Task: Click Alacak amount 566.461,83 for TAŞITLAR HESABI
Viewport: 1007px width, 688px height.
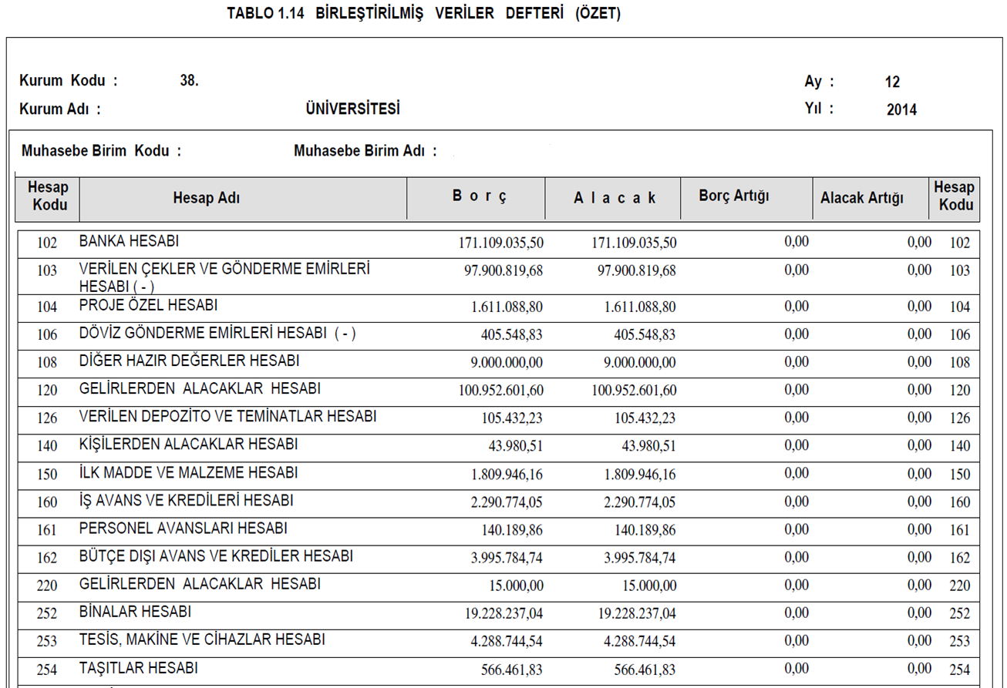Action: (x=645, y=670)
